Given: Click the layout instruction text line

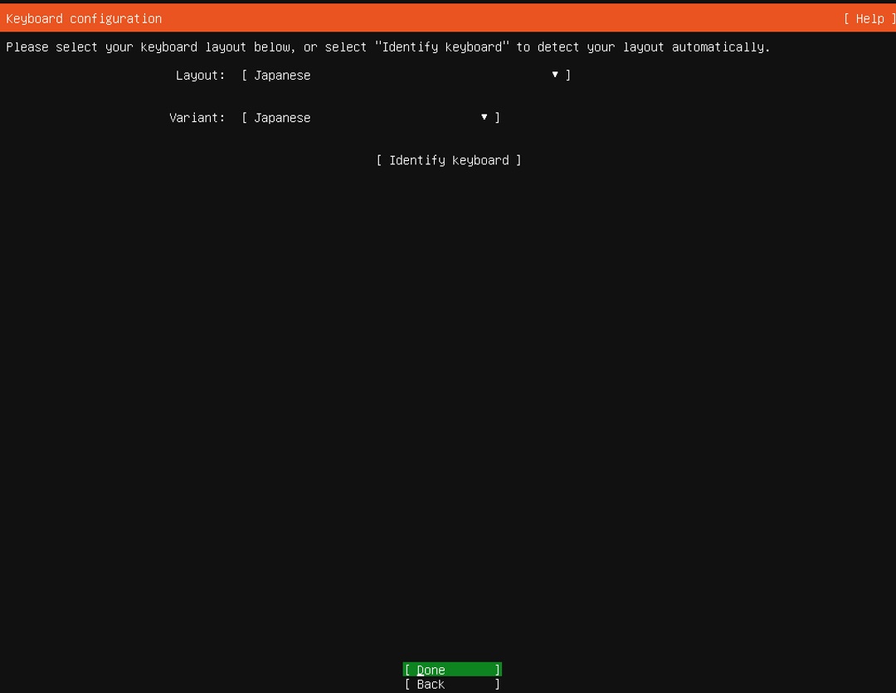Looking at the screenshot, I should pos(388,46).
